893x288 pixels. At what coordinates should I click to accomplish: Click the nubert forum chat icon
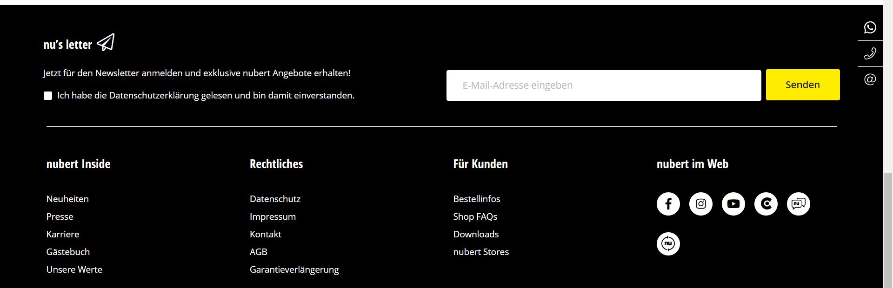(x=798, y=204)
